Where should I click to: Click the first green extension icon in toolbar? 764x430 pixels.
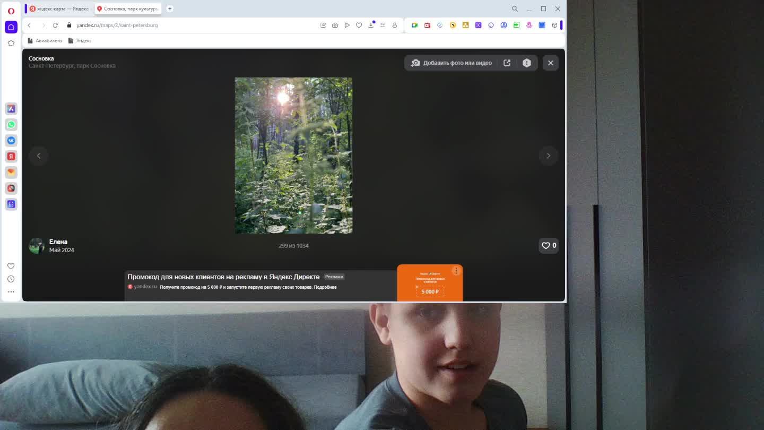(414, 25)
